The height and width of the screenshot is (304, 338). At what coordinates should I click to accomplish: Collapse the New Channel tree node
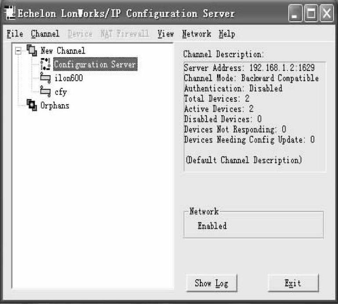(x=18, y=51)
